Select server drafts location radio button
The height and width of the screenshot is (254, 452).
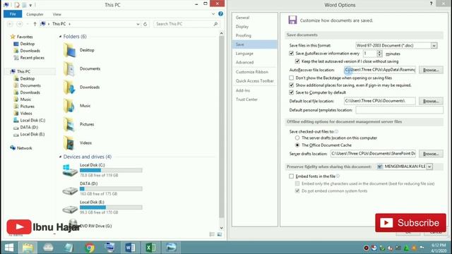coord(297,138)
